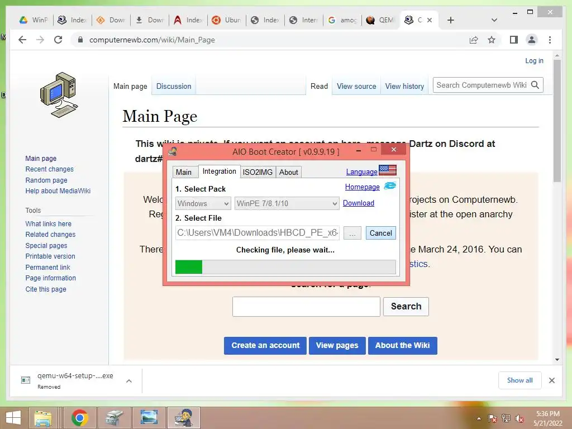Open the ISO2IMG tab
Image resolution: width=572 pixels, height=429 pixels.
point(258,172)
